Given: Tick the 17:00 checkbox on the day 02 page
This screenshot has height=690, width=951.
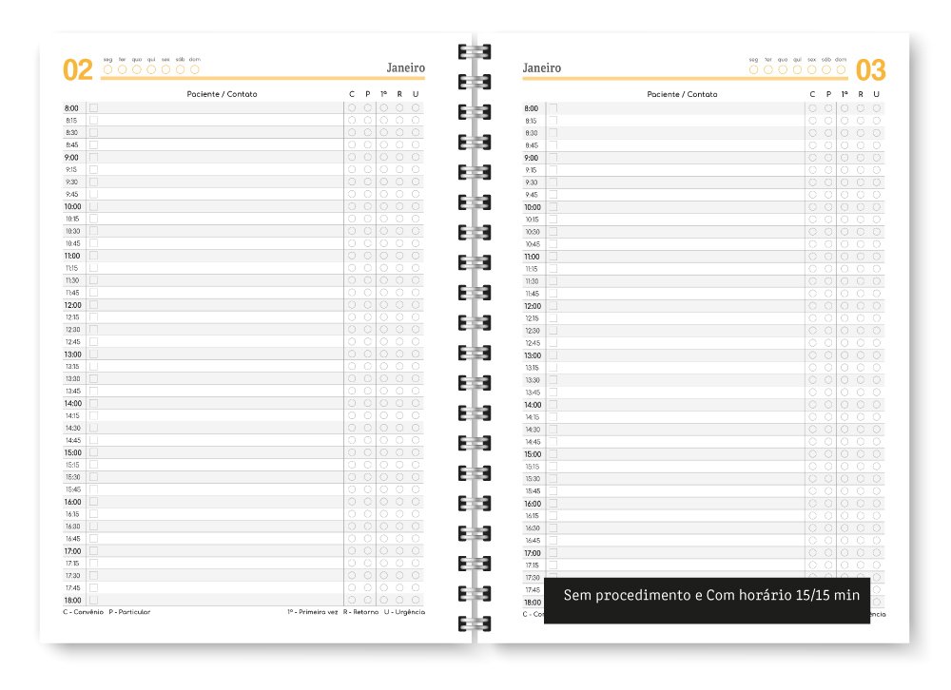Looking at the screenshot, I should pos(93,551).
